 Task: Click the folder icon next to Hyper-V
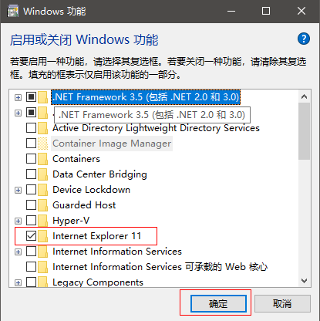tap(42, 221)
